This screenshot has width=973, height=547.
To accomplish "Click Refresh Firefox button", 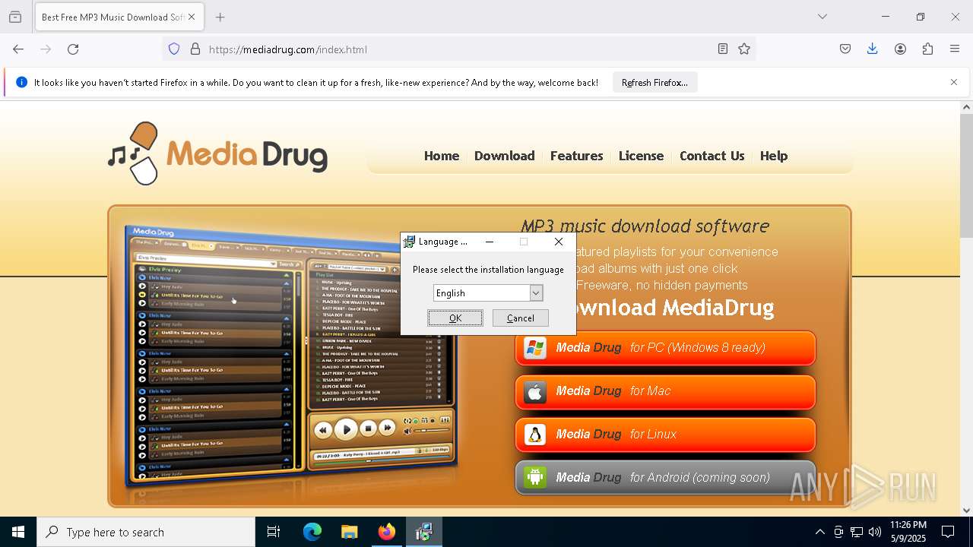I will pos(654,83).
